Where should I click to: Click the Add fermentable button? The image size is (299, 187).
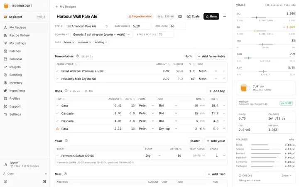[211, 56]
